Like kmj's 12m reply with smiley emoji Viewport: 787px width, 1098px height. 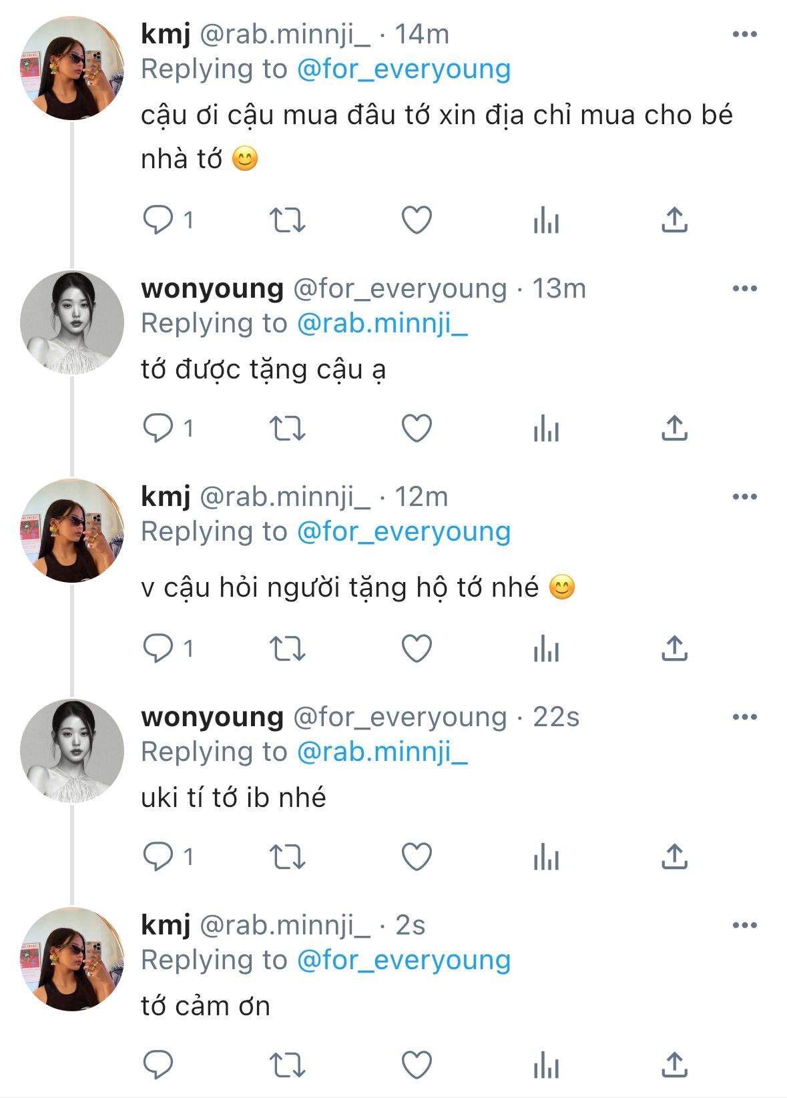(x=417, y=648)
